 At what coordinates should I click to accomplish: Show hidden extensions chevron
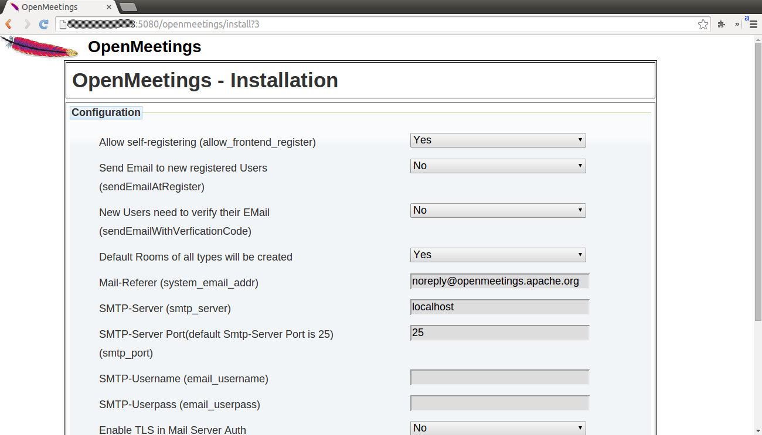click(737, 24)
